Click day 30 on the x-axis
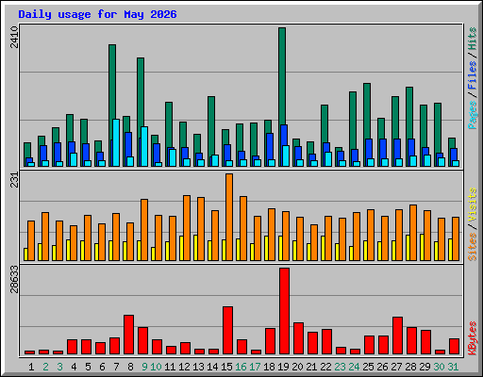Screen dimensions: 483x377 439,367
